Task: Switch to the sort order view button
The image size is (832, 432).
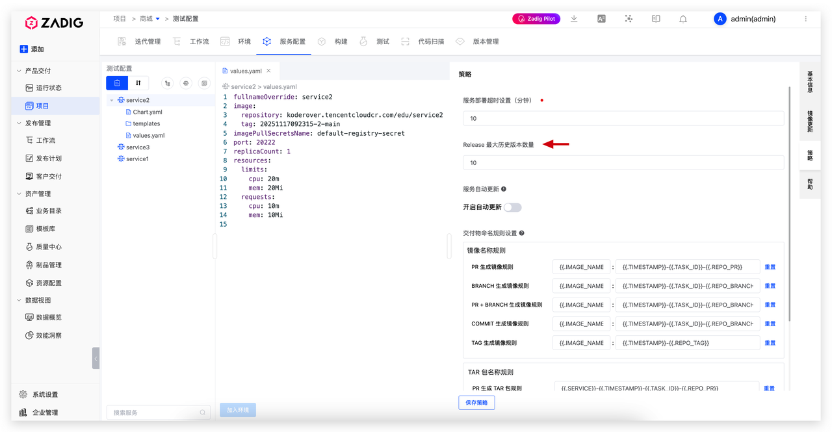Action: click(x=138, y=83)
